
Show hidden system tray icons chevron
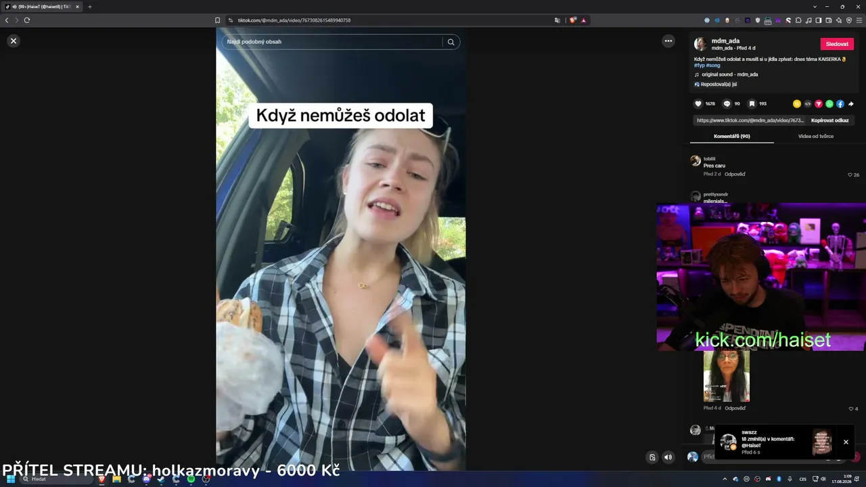tap(725, 479)
